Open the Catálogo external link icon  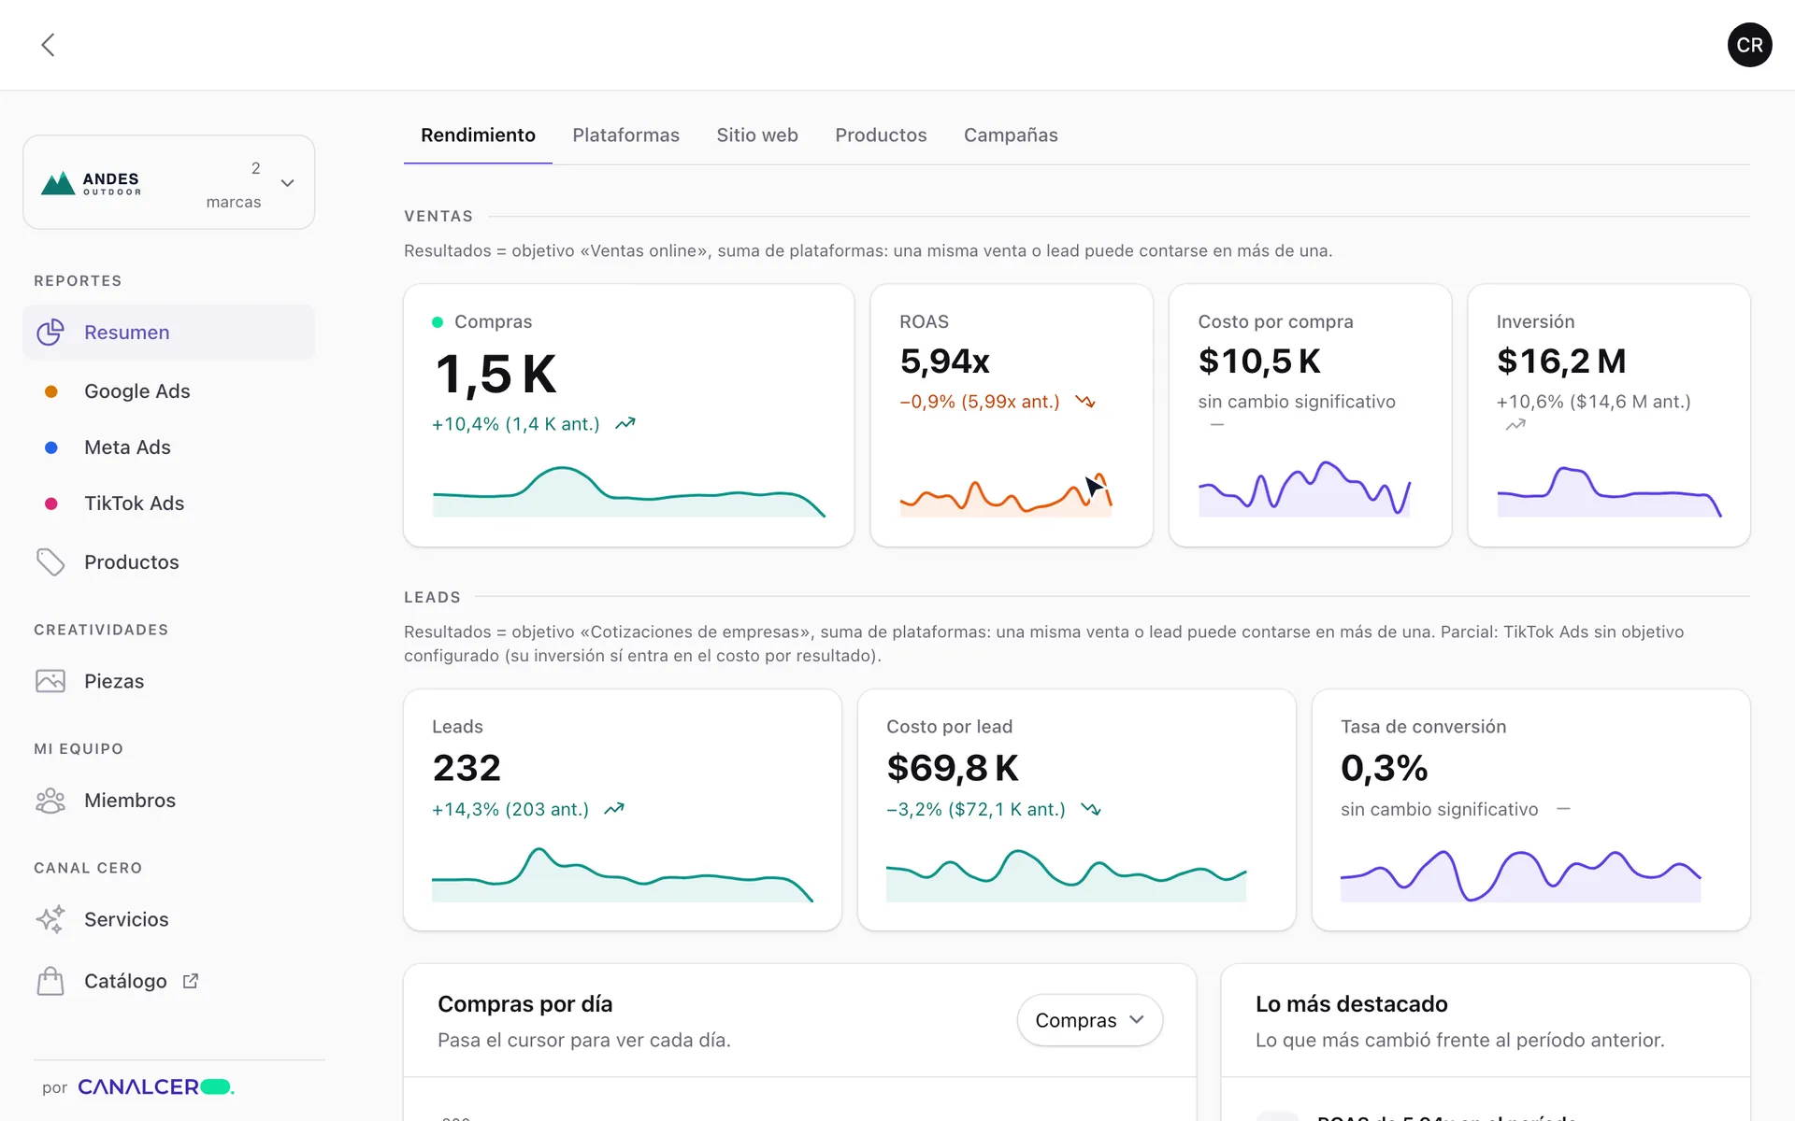coord(191,981)
